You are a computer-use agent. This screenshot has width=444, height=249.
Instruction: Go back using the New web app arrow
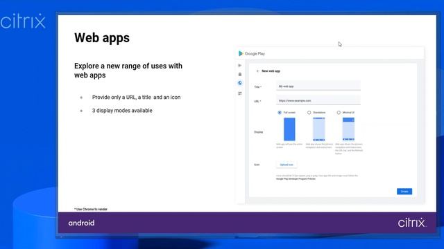coord(257,71)
